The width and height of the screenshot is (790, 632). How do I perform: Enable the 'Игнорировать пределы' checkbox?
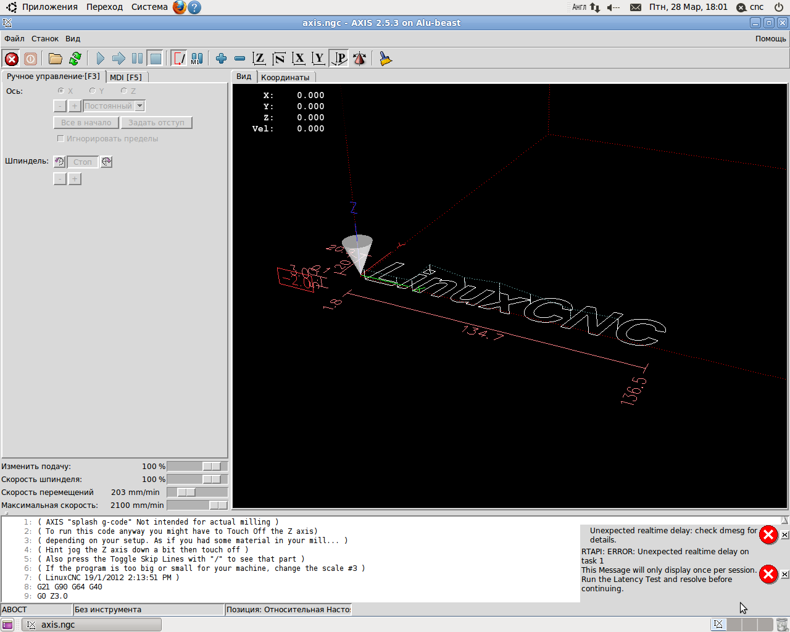click(x=60, y=139)
